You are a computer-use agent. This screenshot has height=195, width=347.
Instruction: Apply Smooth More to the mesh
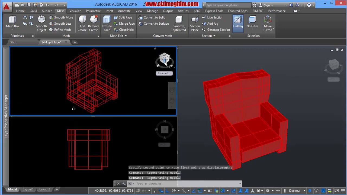coord(61,17)
